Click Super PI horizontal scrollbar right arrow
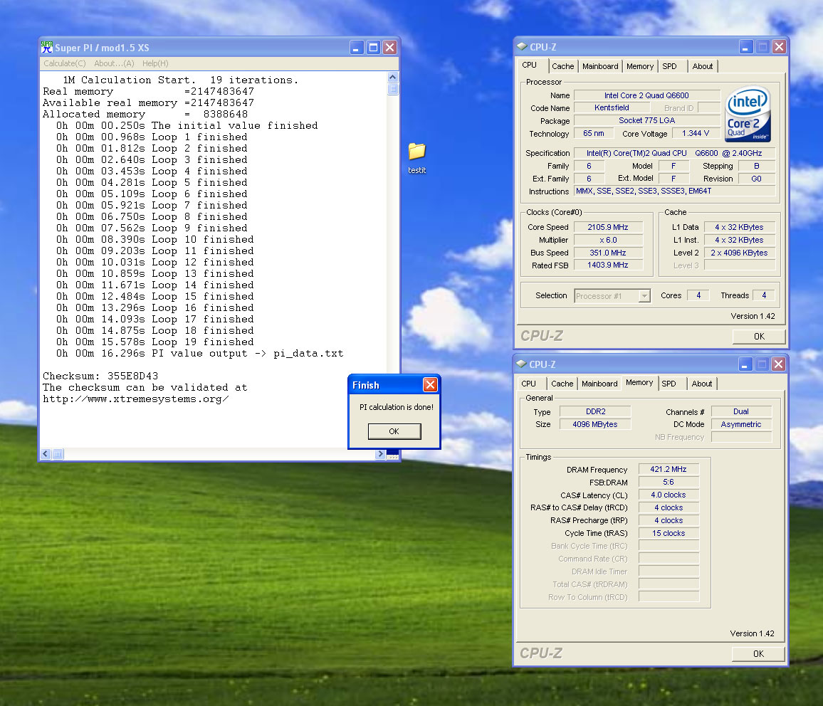 [381, 454]
